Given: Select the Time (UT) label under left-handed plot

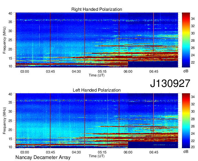Looking at the screenshot, I should point(97,156).
